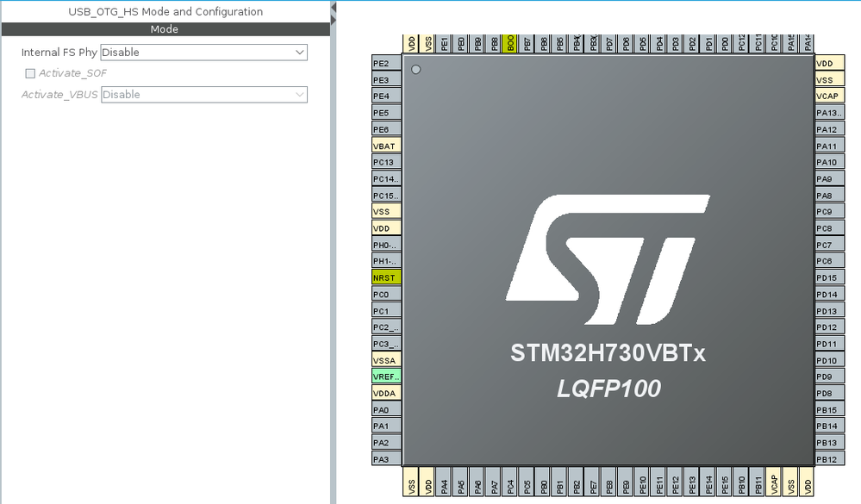The height and width of the screenshot is (504, 861).
Task: Select pin PA9
Action: 830,178
